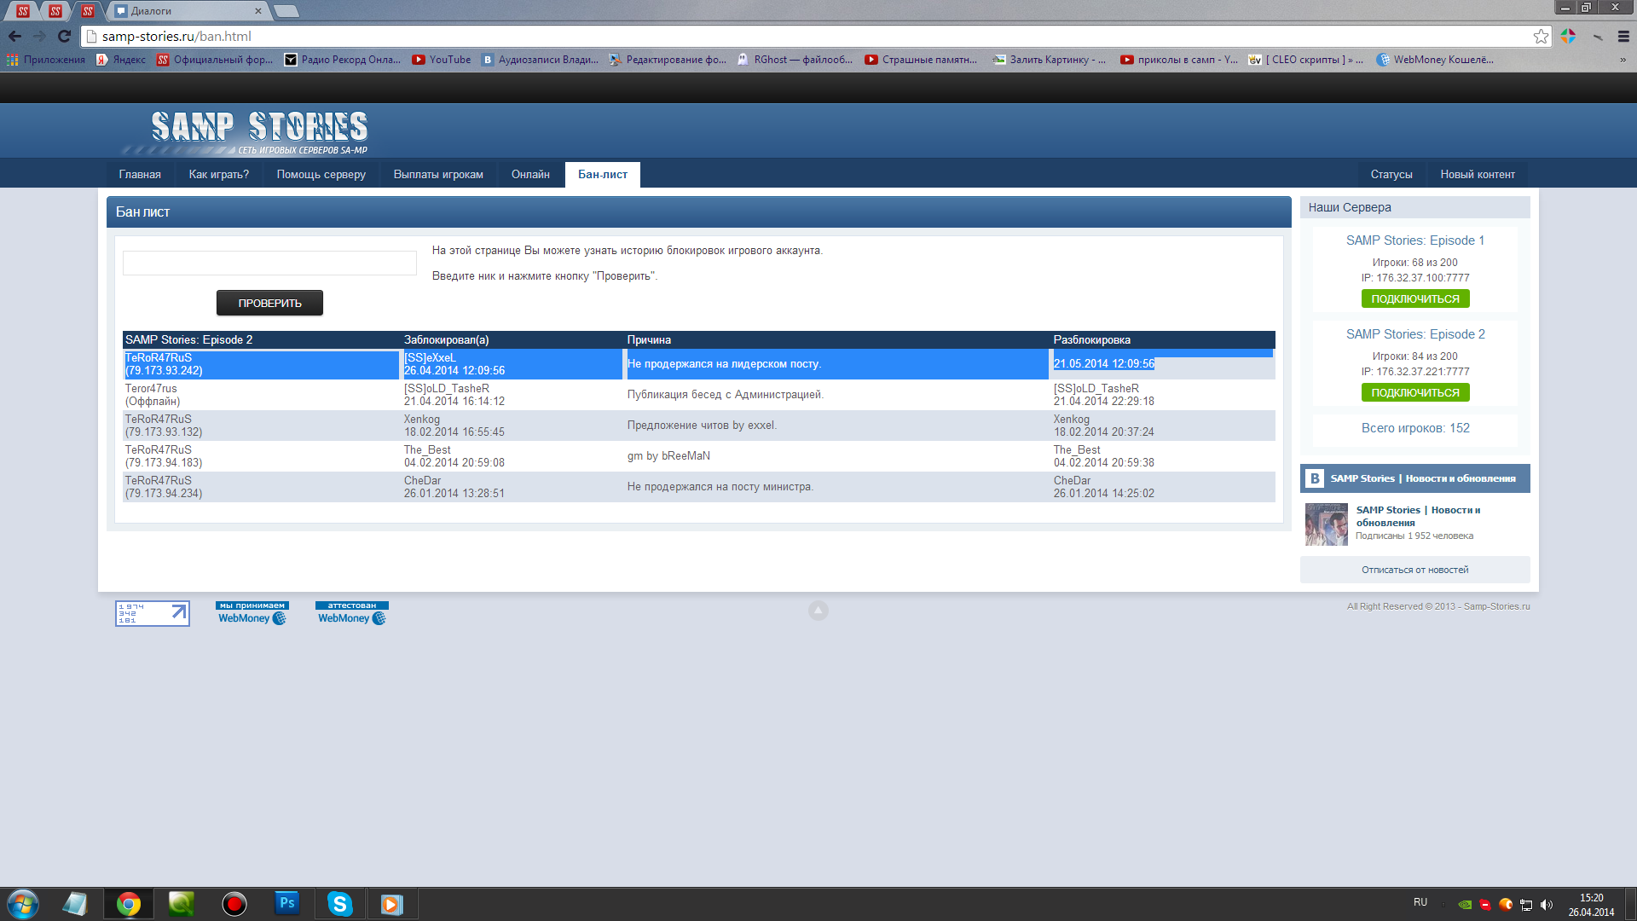This screenshot has height=921, width=1637.
Task: Click reason 'Публикация бесед с Администрацией.'
Action: pyautogui.click(x=725, y=395)
